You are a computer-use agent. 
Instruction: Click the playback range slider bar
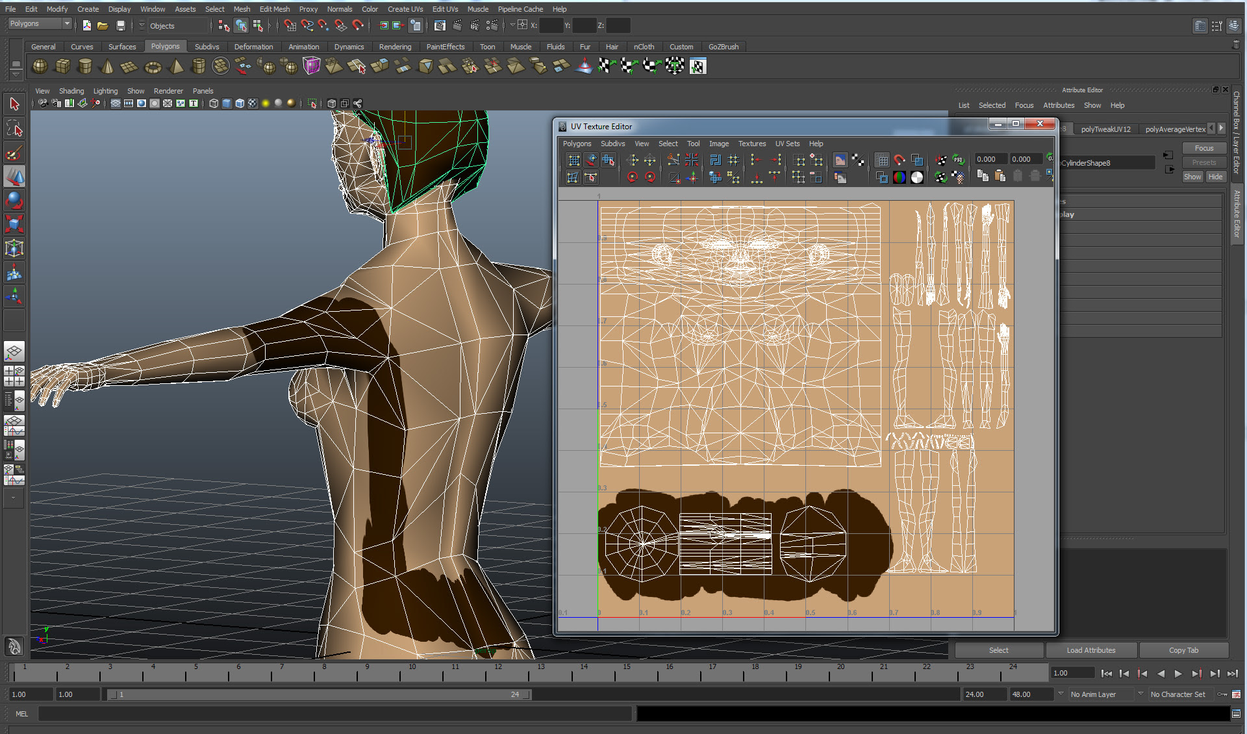point(318,694)
